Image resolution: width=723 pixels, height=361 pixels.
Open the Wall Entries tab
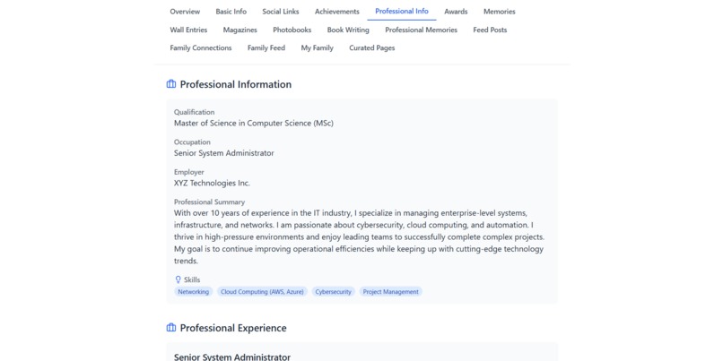188,30
